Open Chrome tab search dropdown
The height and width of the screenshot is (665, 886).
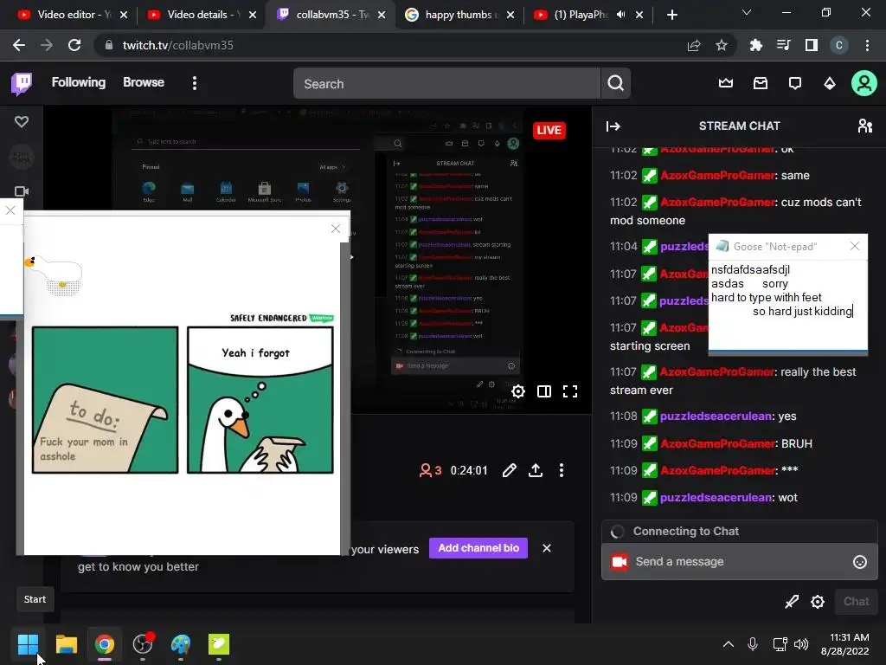747,12
